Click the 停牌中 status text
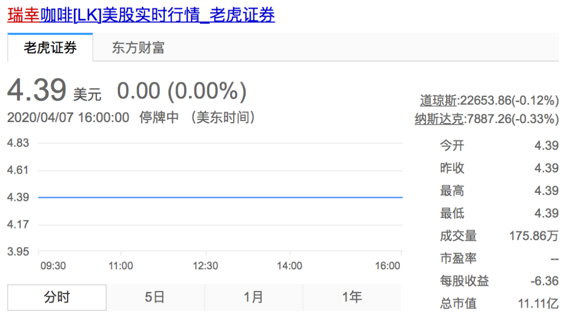Image resolution: width=566 pixels, height=315 pixels. 159,117
